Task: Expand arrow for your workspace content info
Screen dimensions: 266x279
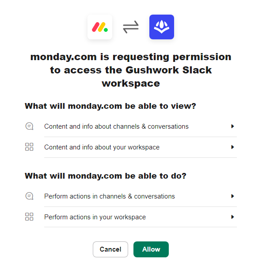Action: pos(232,147)
